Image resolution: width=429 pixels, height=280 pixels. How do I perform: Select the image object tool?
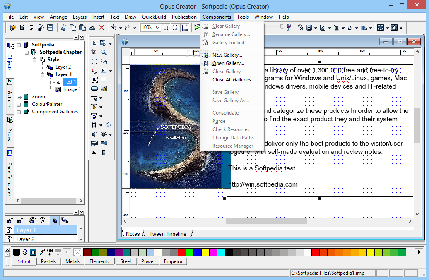tap(104, 89)
